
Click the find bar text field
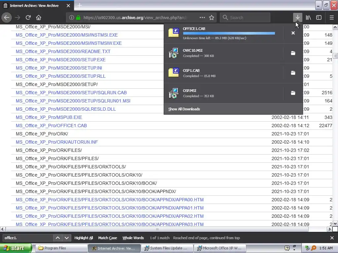click(28, 238)
